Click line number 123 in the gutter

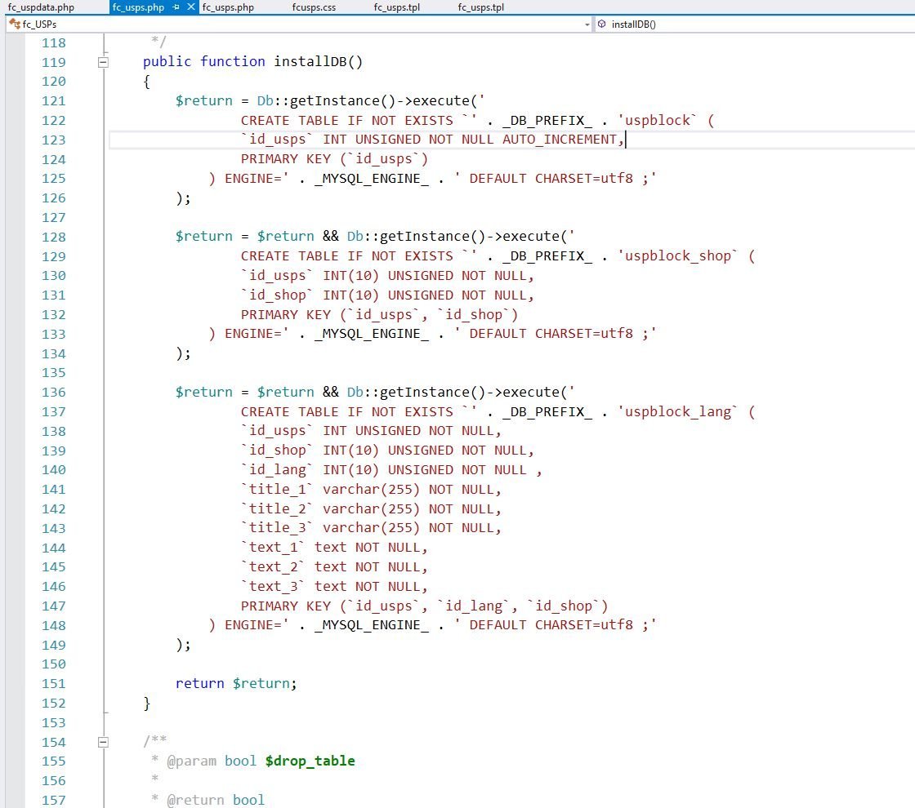click(x=54, y=140)
